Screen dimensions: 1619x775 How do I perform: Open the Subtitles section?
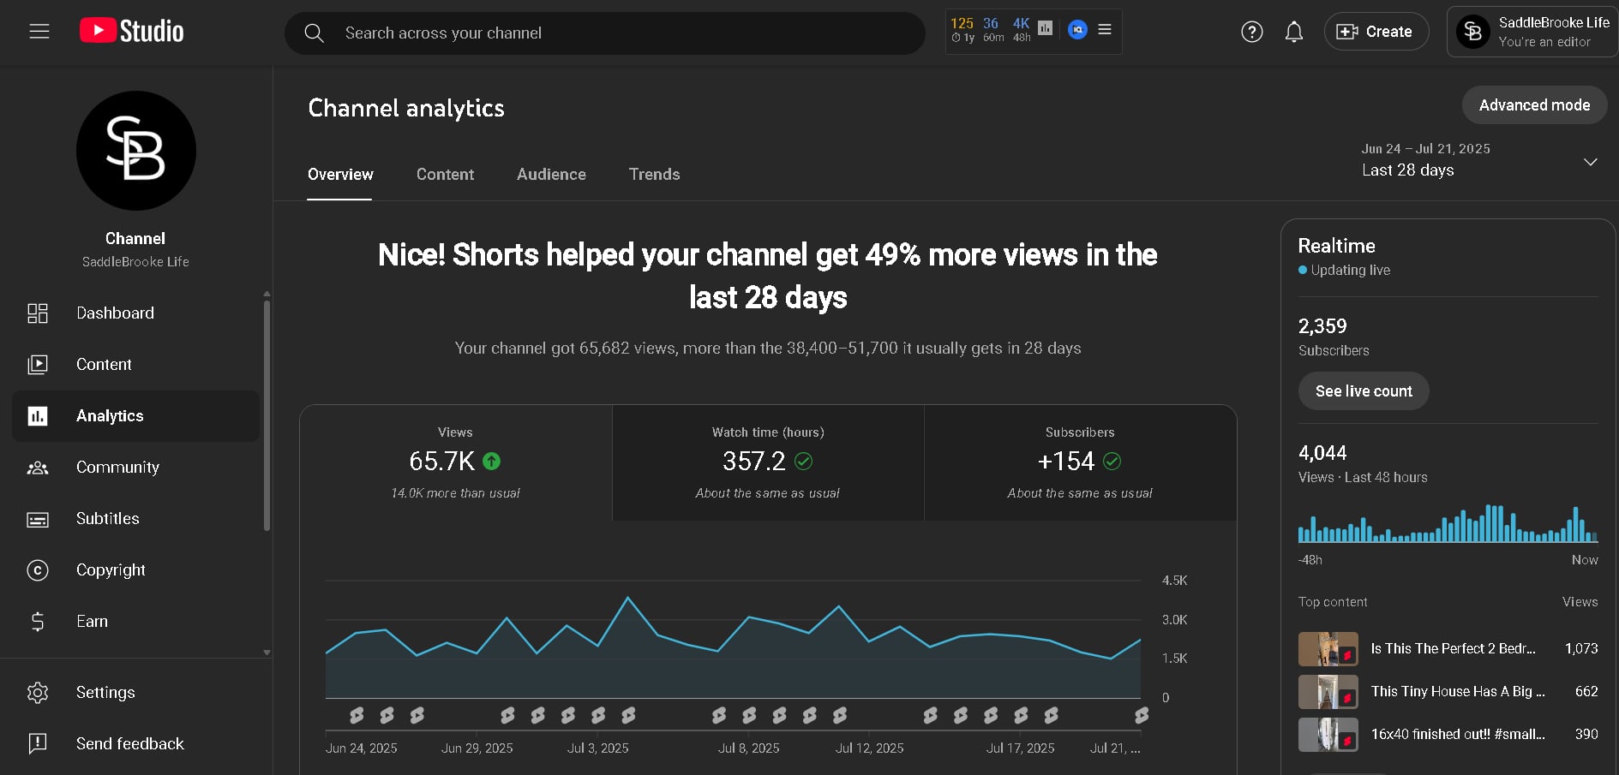pos(135,519)
